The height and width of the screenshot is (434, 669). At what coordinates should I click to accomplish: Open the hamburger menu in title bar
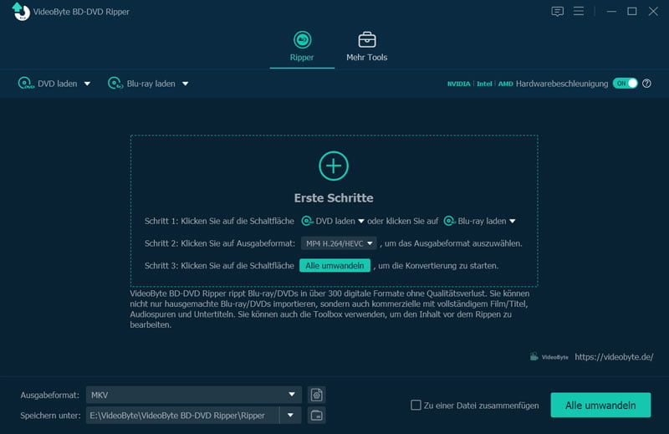tap(579, 12)
